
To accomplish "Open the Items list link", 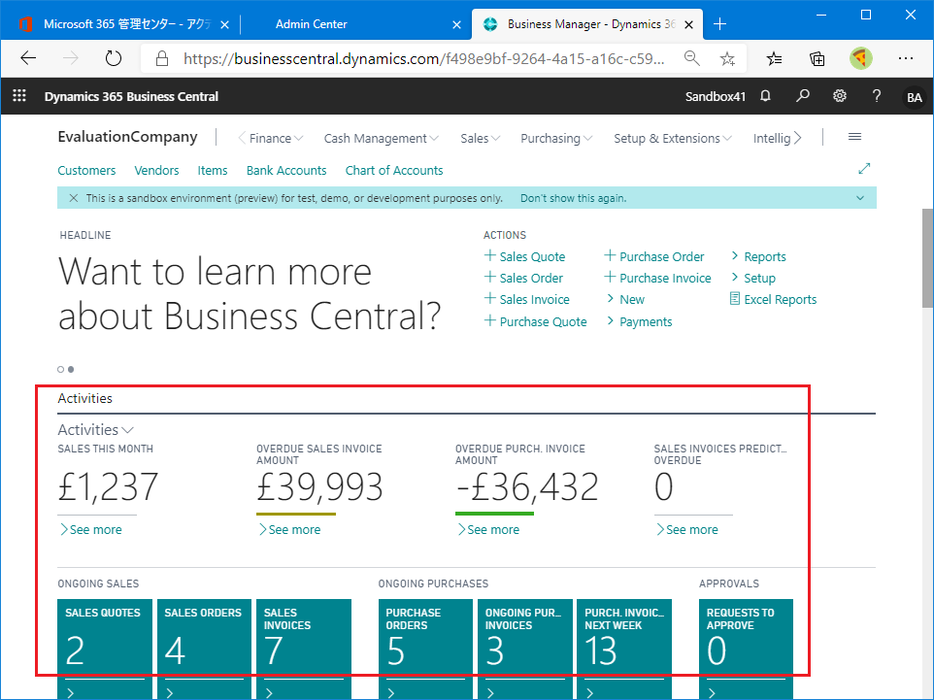I will [x=213, y=170].
